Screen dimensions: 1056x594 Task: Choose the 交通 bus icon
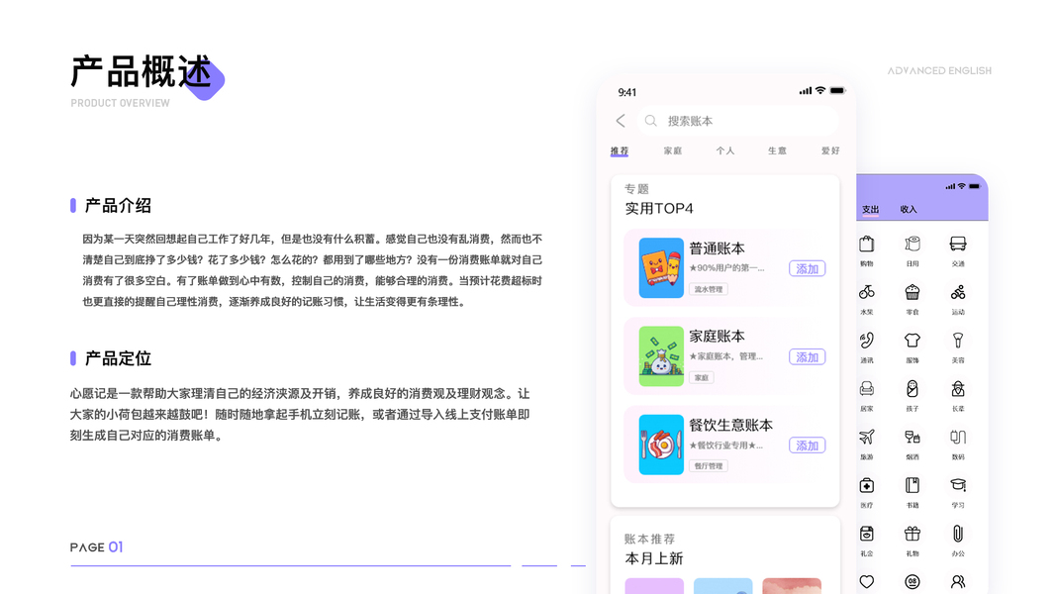click(x=958, y=244)
